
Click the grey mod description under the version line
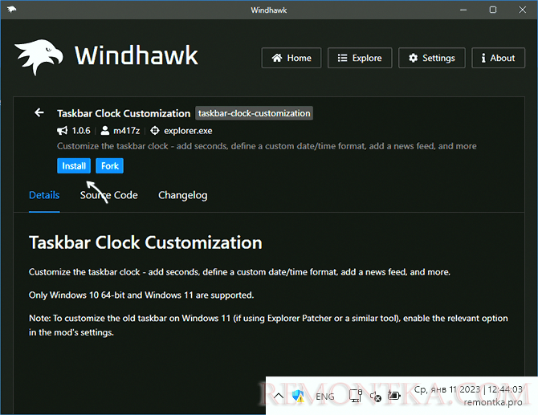coord(267,146)
